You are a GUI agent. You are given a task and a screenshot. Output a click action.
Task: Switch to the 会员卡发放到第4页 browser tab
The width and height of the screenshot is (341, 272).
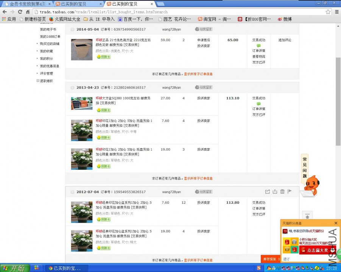point(26,4)
